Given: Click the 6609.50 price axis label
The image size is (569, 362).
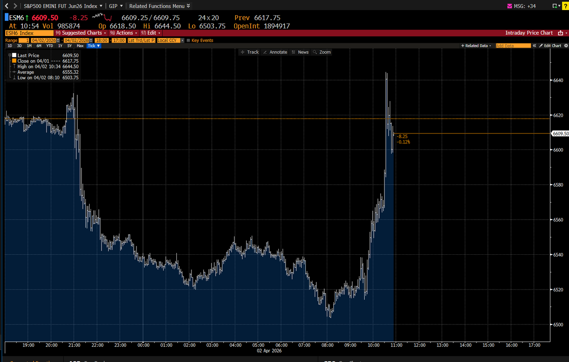Looking at the screenshot, I should pyautogui.click(x=560, y=134).
